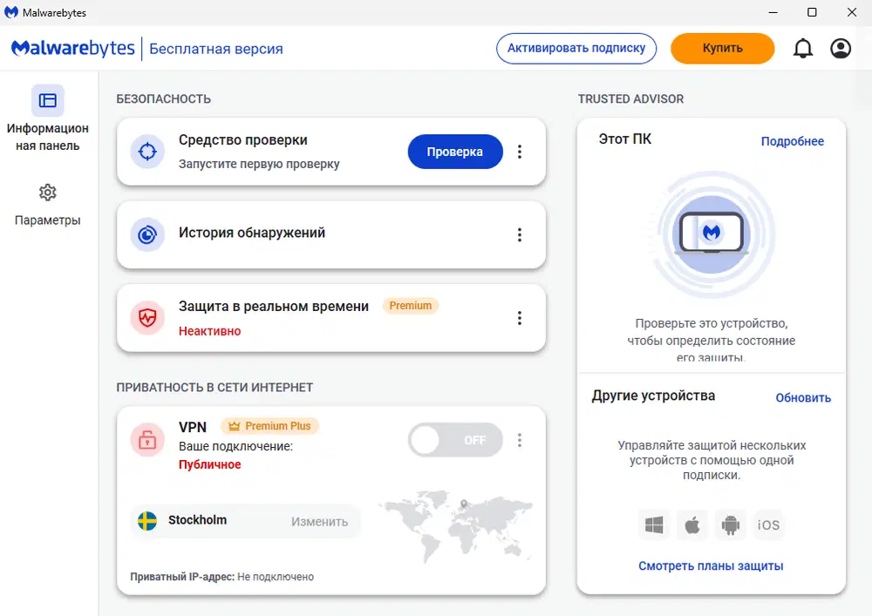872x616 pixels.
Task: Click Подробнее link for Этот ПК
Action: tap(793, 141)
